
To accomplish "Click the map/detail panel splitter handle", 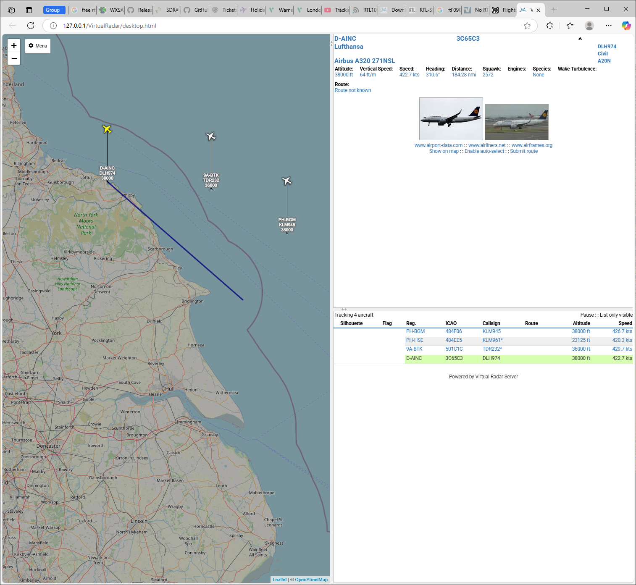I will tap(331, 43).
